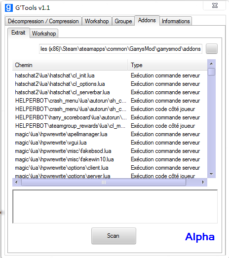Click the addons folder path field

click(x=120, y=49)
